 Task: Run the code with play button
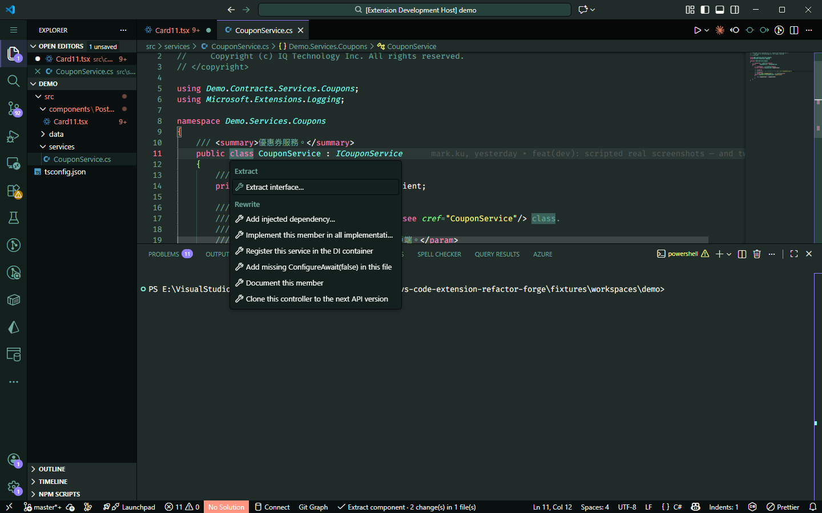coord(697,30)
